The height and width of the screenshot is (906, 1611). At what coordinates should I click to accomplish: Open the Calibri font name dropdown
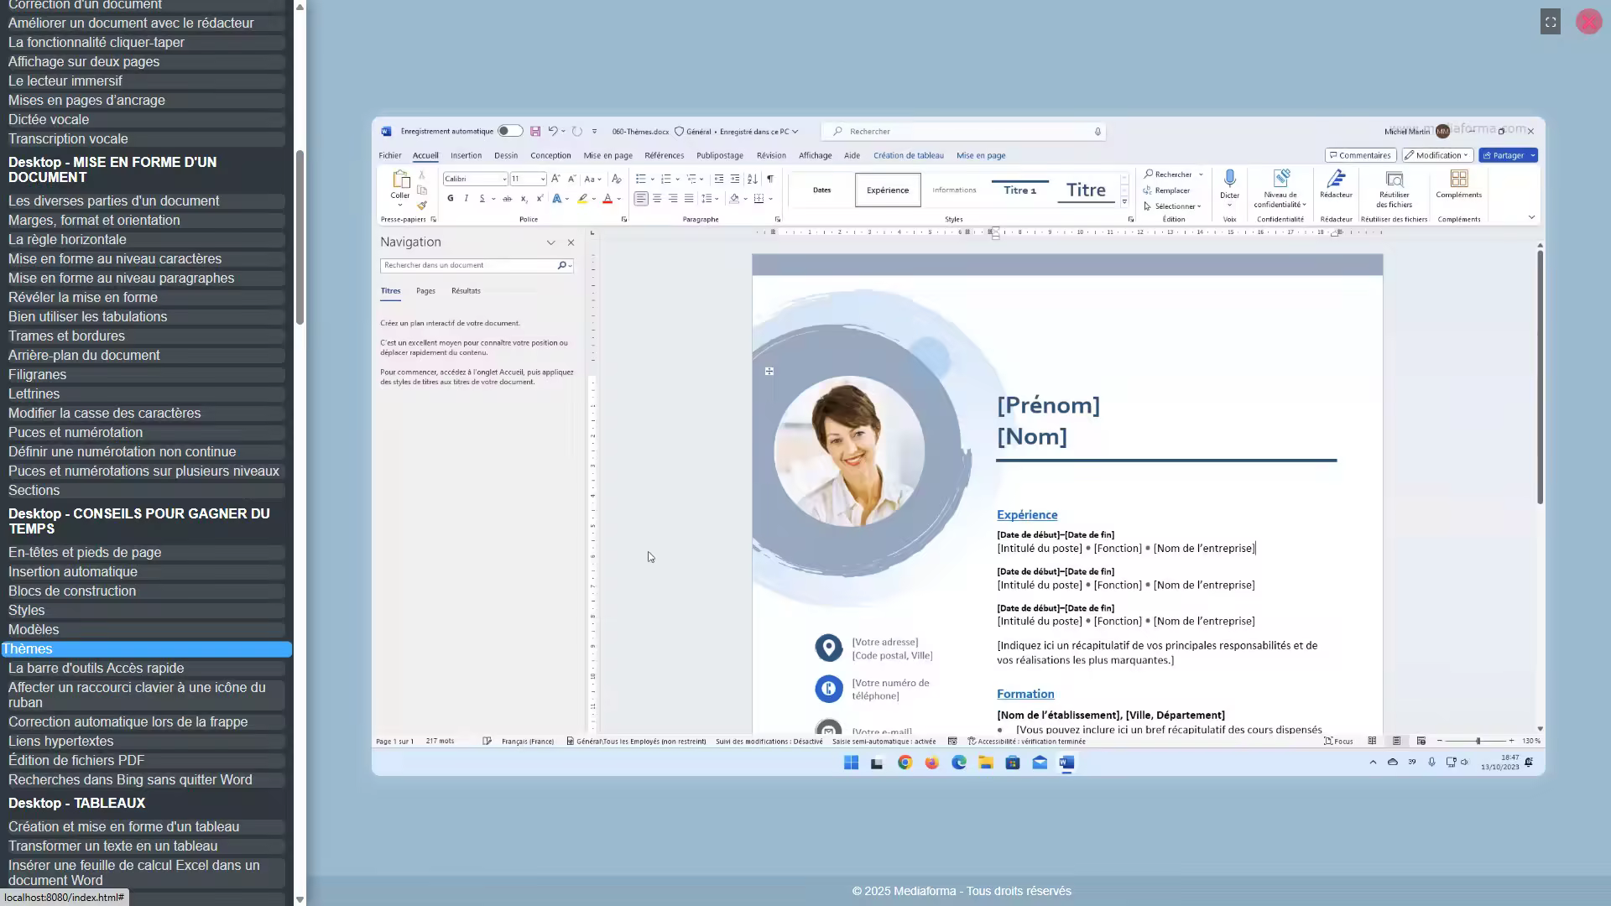click(475, 179)
